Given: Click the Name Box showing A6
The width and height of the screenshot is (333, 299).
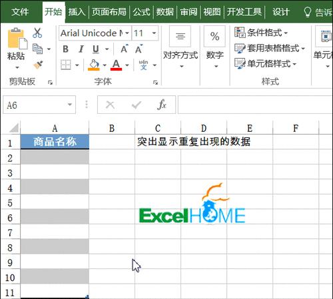Looking at the screenshot, I should (39, 105).
